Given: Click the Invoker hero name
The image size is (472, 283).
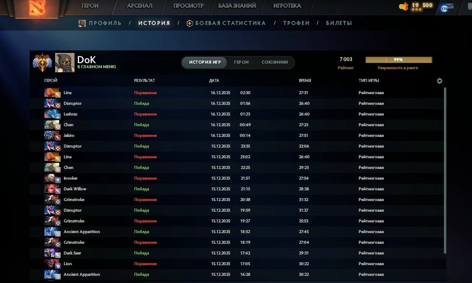Looking at the screenshot, I should point(70,178).
